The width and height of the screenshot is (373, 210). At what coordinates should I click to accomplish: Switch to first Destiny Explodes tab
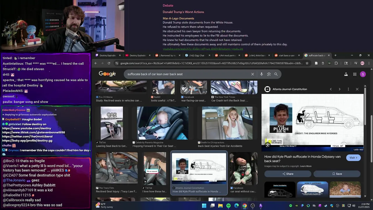(x=108, y=55)
